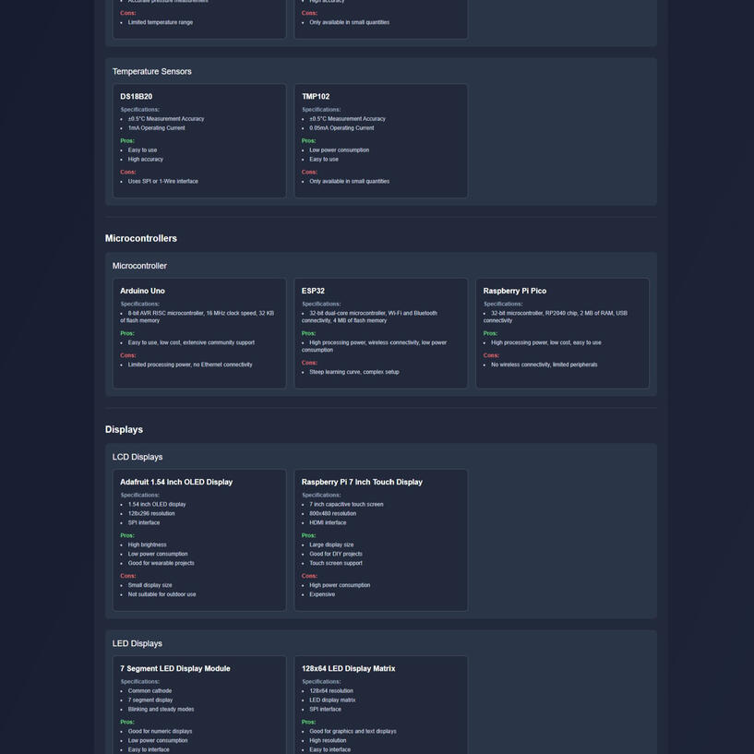Viewport: 754px width, 754px height.
Task: Select Raspberry Pi 7 Inch Touch Display title
Action: click(x=362, y=482)
